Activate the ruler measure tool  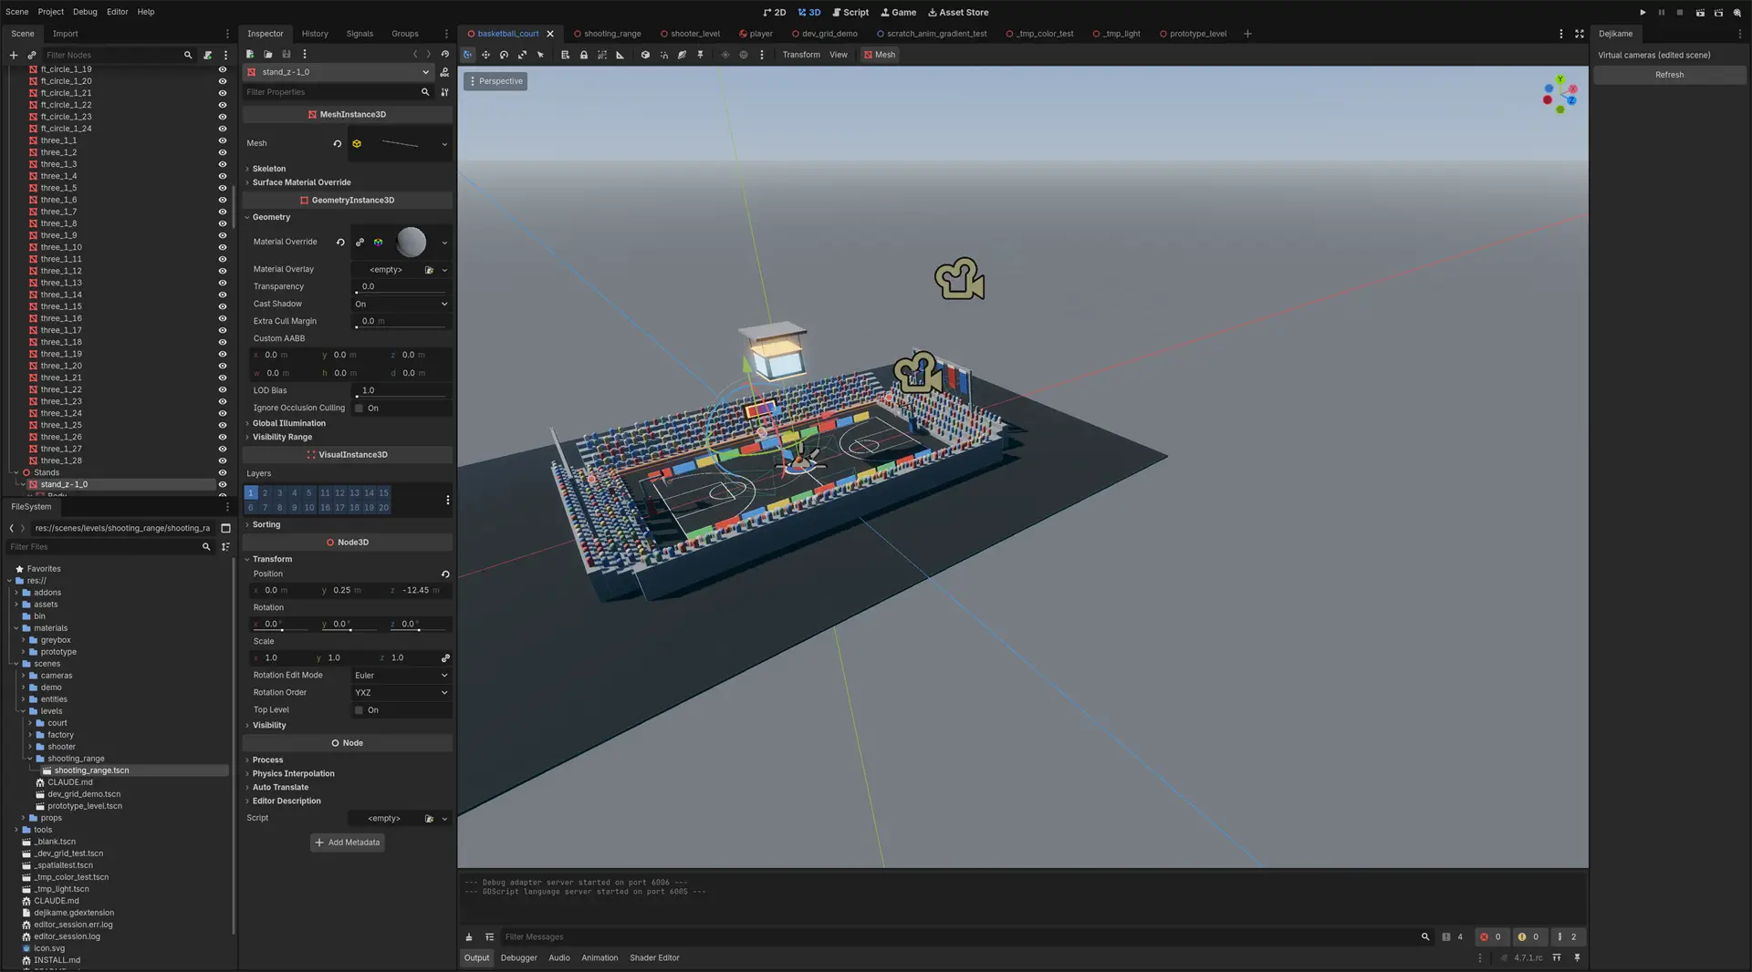tap(620, 55)
